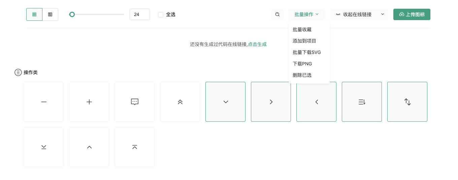Choose 下载PNG from the menu

[309, 64]
